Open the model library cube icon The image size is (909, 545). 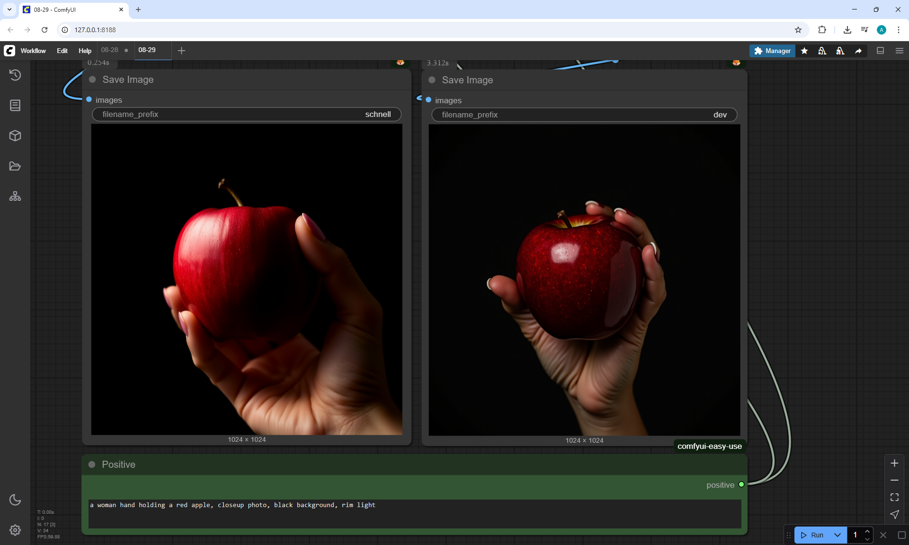15,136
